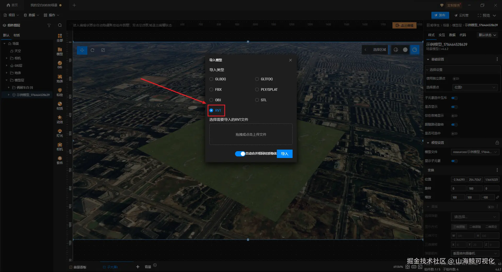Image resolution: width=502 pixels, height=272 pixels.
Task: Toggle 是否可选中 switch
Action: click(454, 134)
